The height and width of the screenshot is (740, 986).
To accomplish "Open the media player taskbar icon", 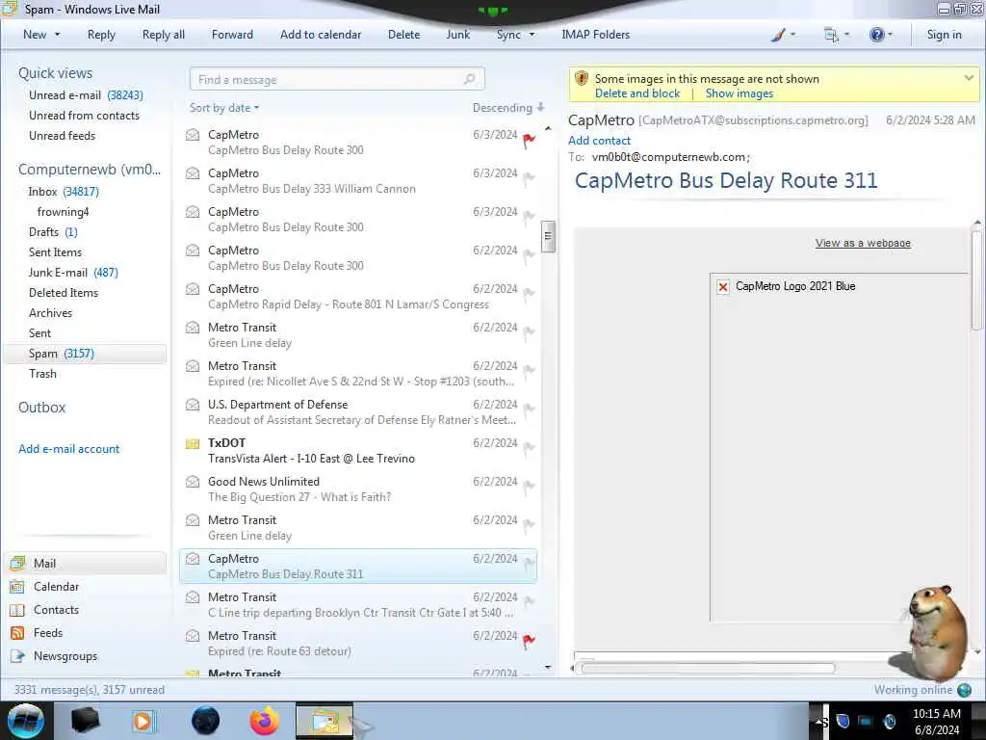I will [x=143, y=721].
